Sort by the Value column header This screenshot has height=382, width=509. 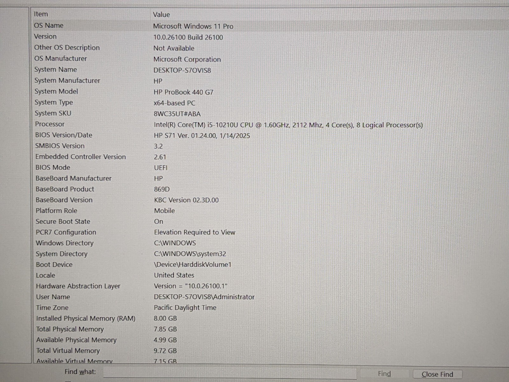[x=161, y=15]
